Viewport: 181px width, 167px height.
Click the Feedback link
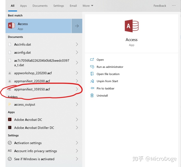(x=160, y=6)
